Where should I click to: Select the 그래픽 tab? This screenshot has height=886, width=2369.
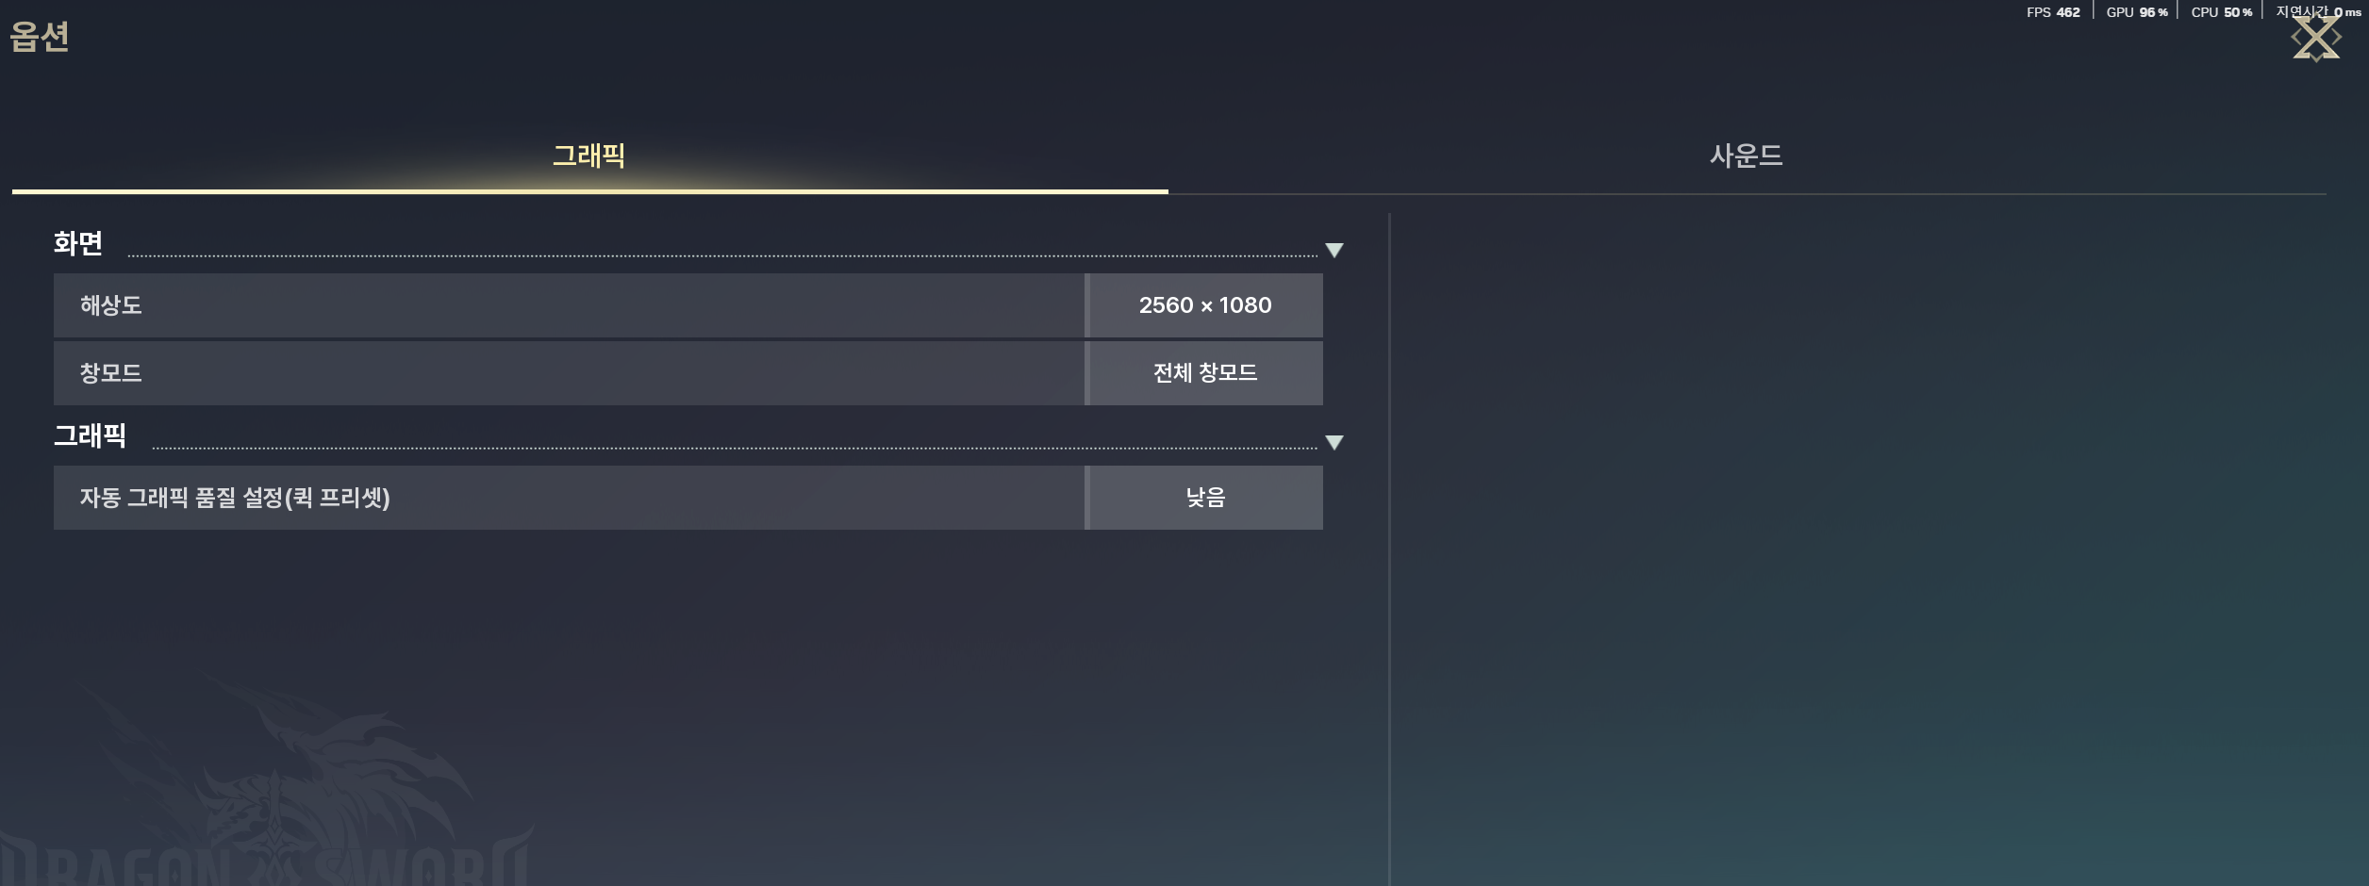pos(589,156)
